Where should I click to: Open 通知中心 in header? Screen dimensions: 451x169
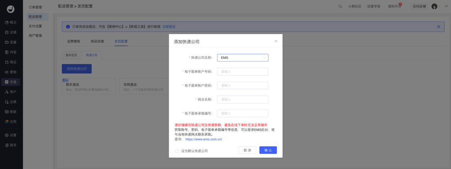394,6
